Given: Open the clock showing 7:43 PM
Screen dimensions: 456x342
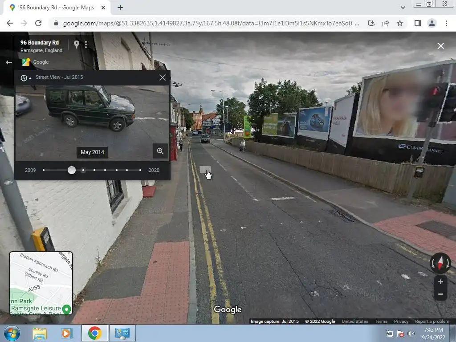Looking at the screenshot, I should pos(433,334).
